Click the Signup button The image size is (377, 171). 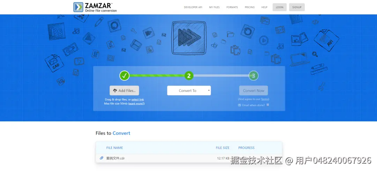coord(297,7)
